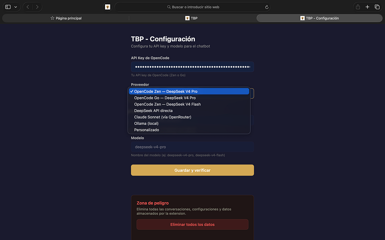Click Eliminar todos los datos button
385x240 pixels.
click(x=192, y=224)
